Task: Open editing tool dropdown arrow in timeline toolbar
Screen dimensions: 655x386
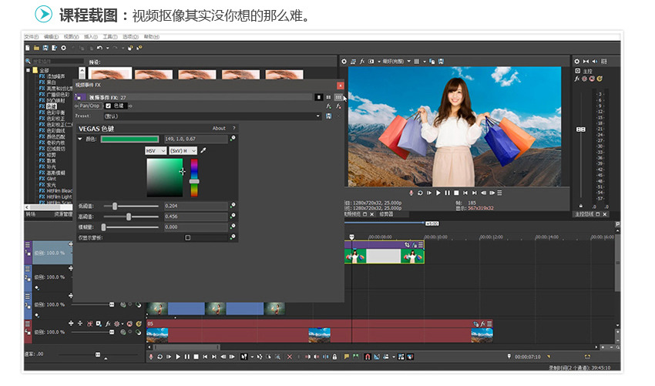Action: [252, 357]
